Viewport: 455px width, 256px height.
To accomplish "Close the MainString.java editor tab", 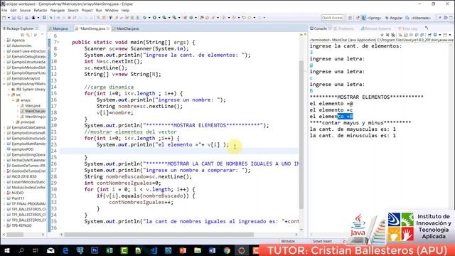I will coord(108,28).
